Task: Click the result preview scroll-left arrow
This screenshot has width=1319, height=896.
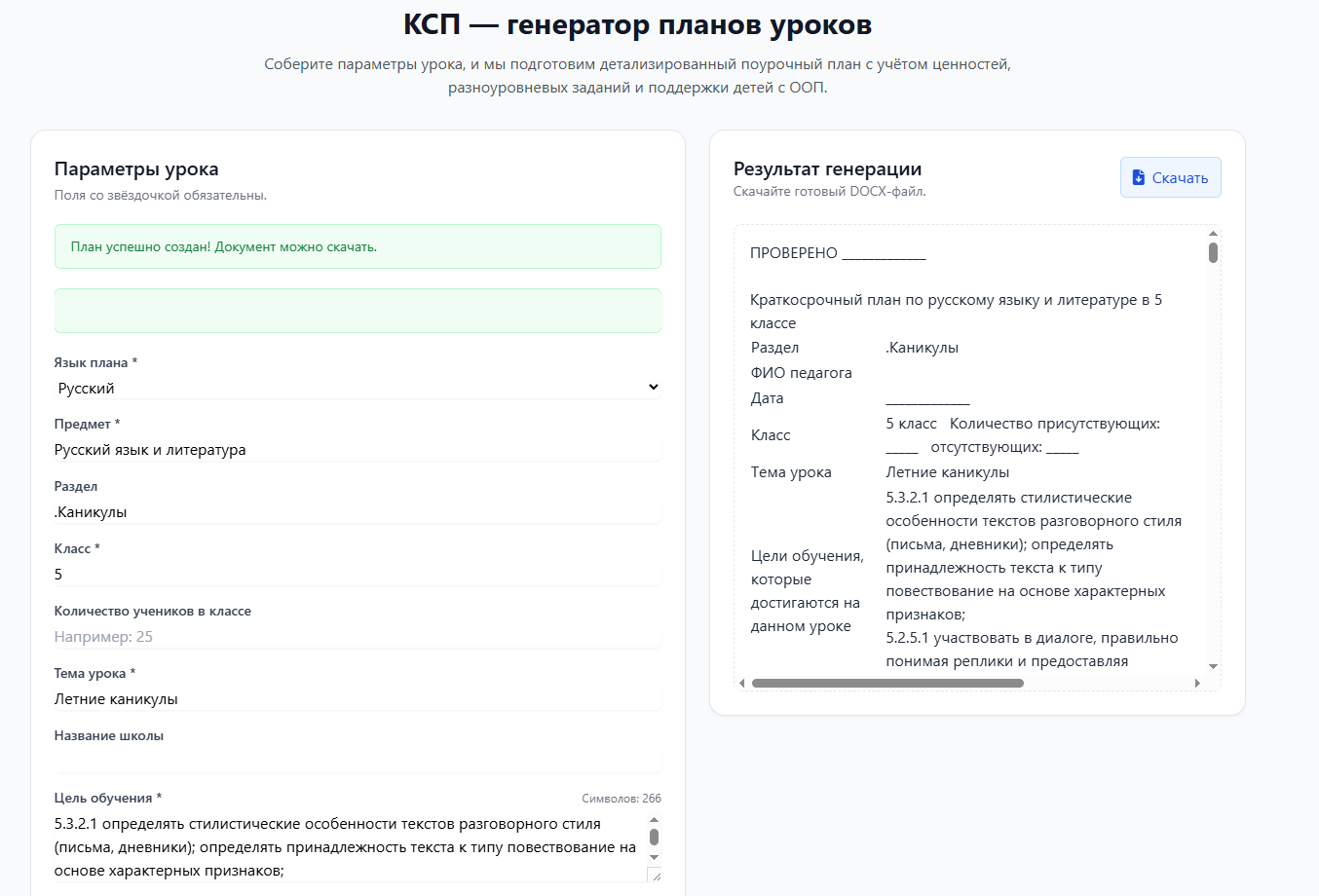Action: (x=742, y=683)
